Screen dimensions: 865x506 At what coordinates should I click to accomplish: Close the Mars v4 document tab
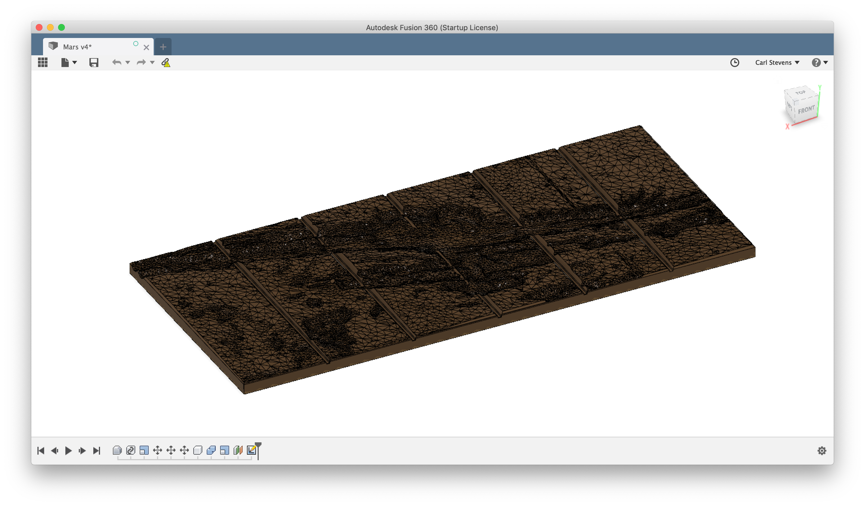click(x=146, y=48)
